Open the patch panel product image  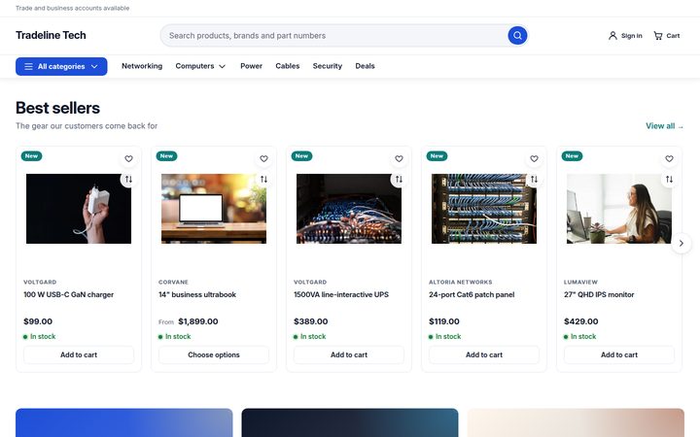[x=484, y=209]
